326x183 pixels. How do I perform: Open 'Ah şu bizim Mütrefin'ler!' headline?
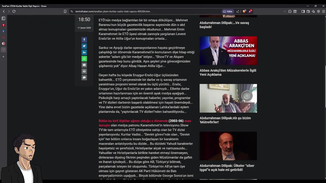click(225, 120)
